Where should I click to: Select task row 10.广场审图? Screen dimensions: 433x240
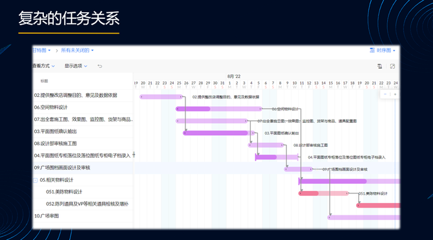pyautogui.click(x=83, y=216)
